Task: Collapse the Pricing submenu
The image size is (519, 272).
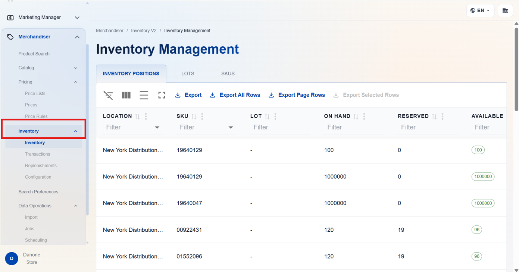Action: 76,82
